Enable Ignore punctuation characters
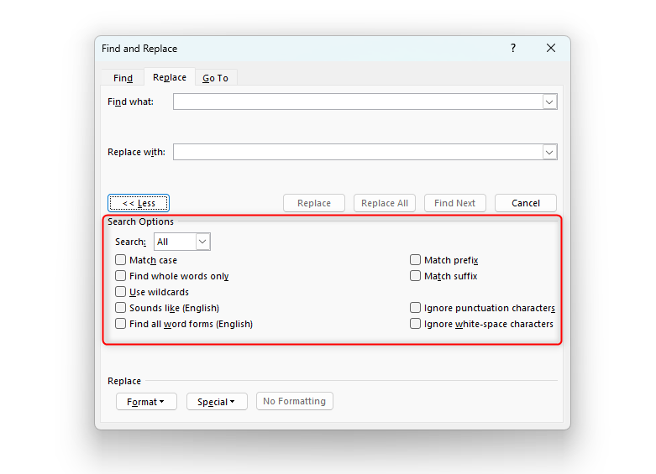This screenshot has height=474, width=656. coord(416,308)
